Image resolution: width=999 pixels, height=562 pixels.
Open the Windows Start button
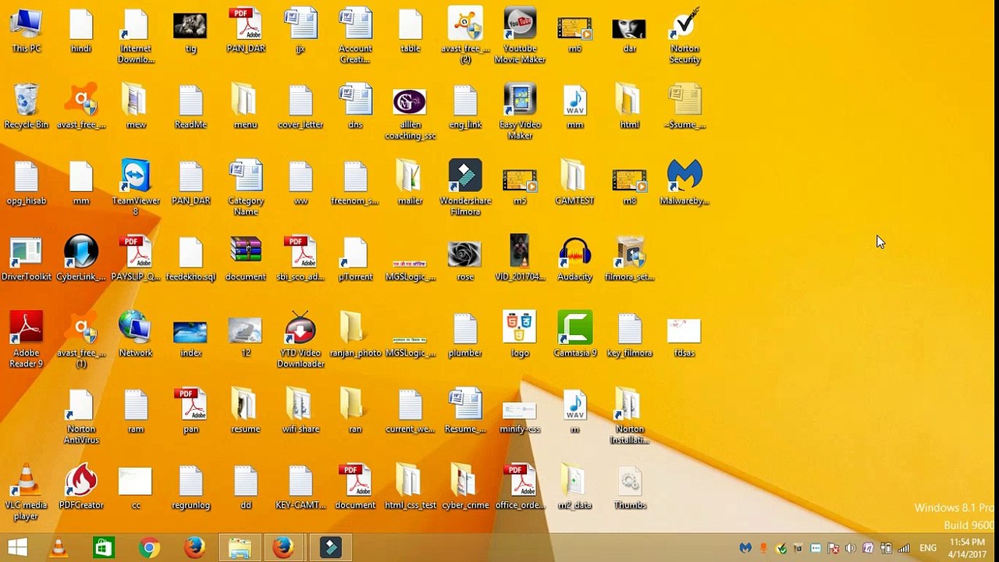[x=17, y=548]
